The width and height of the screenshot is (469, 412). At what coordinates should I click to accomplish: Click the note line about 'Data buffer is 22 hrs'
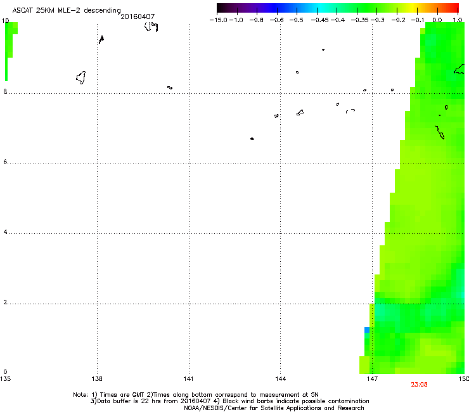pyautogui.click(x=229, y=401)
